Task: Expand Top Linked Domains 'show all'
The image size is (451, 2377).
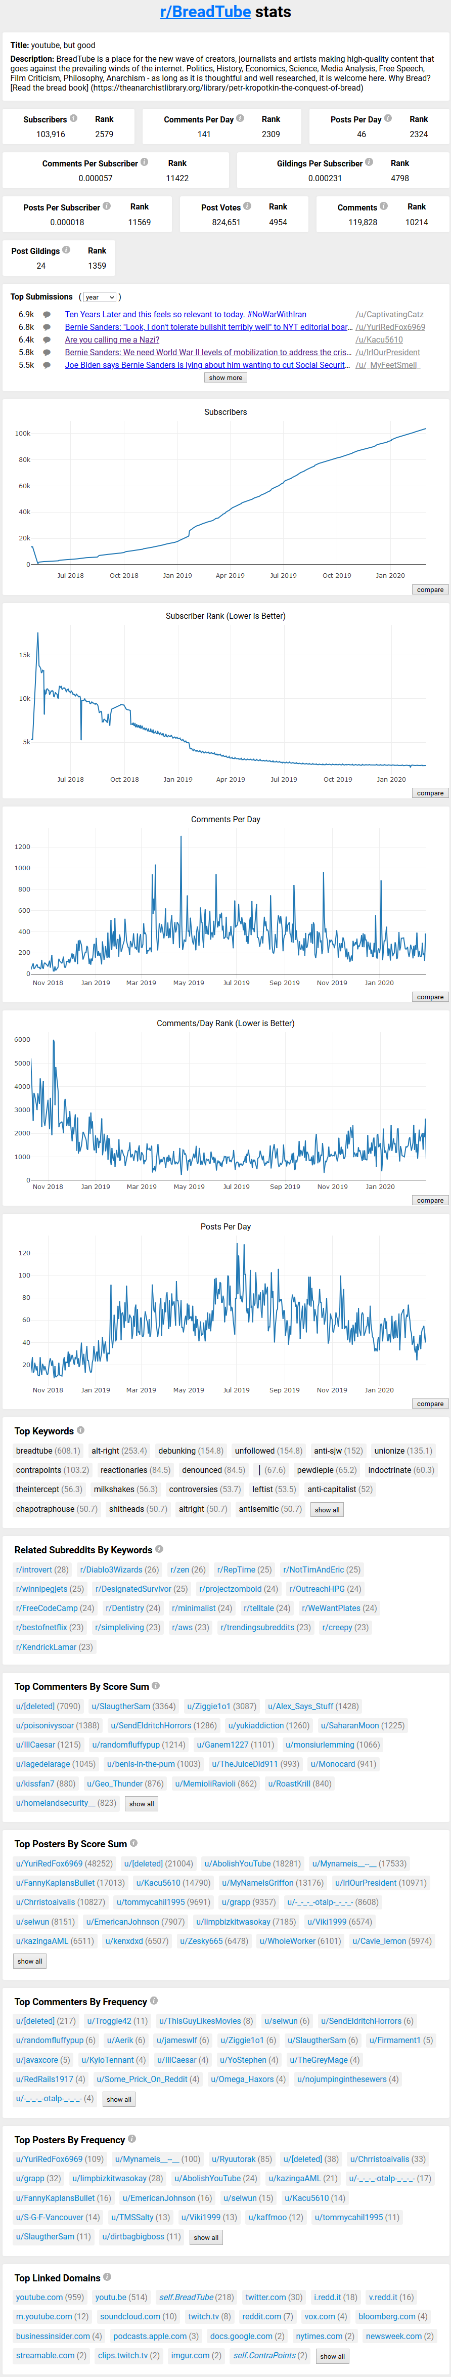Action: (x=333, y=2356)
